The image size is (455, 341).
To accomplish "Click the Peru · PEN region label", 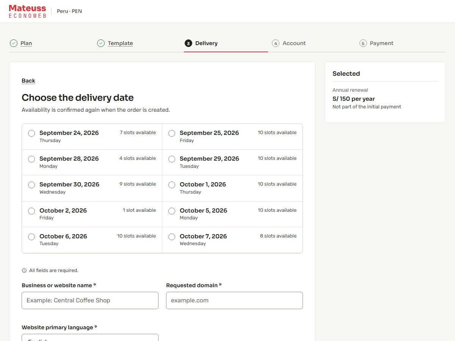I will click(x=69, y=11).
